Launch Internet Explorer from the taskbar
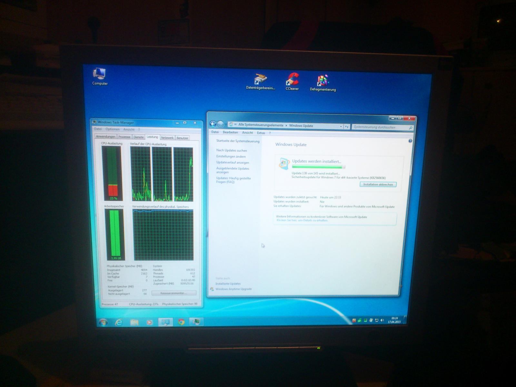 (x=119, y=322)
